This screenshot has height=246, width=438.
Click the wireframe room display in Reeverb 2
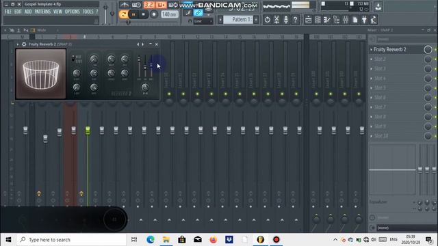point(41,74)
